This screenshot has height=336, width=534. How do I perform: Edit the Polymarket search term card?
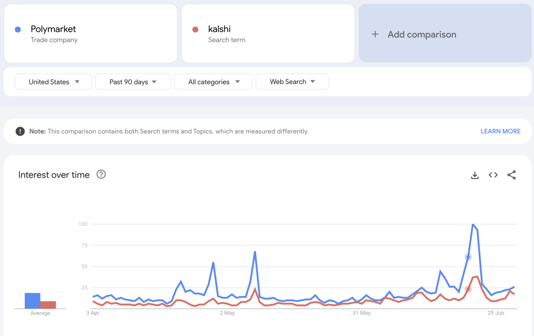pyautogui.click(x=90, y=34)
